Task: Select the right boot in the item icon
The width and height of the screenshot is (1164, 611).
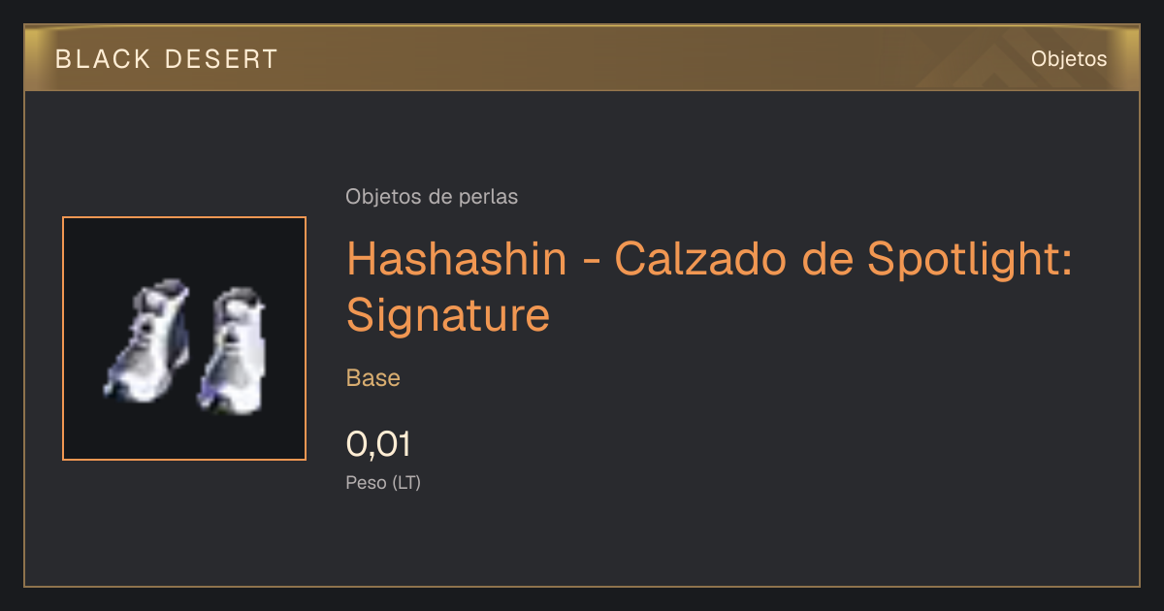Action: 234,350
